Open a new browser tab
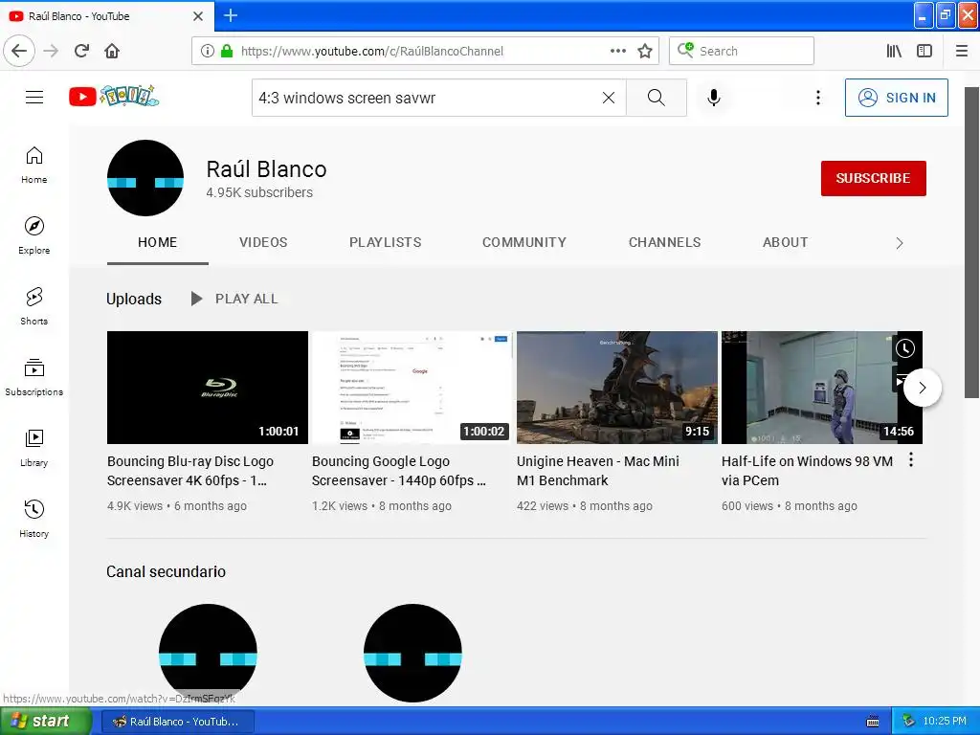The height and width of the screenshot is (735, 980). tap(231, 15)
